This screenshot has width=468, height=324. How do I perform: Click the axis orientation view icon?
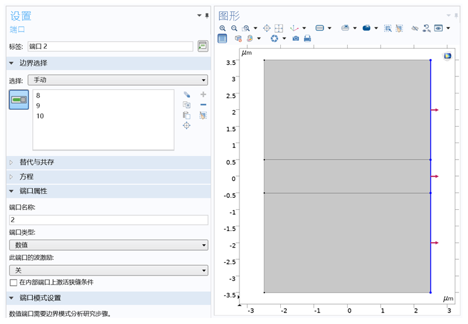pos(294,29)
